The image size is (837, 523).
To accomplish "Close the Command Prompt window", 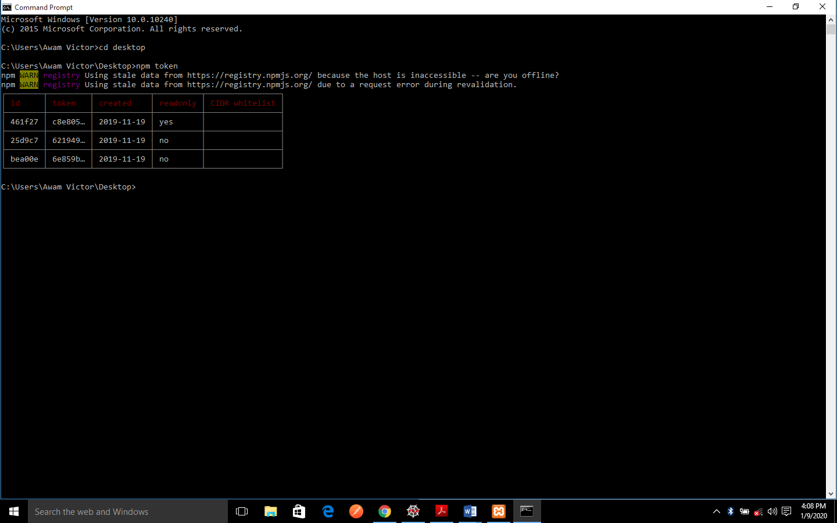I will click(822, 7).
